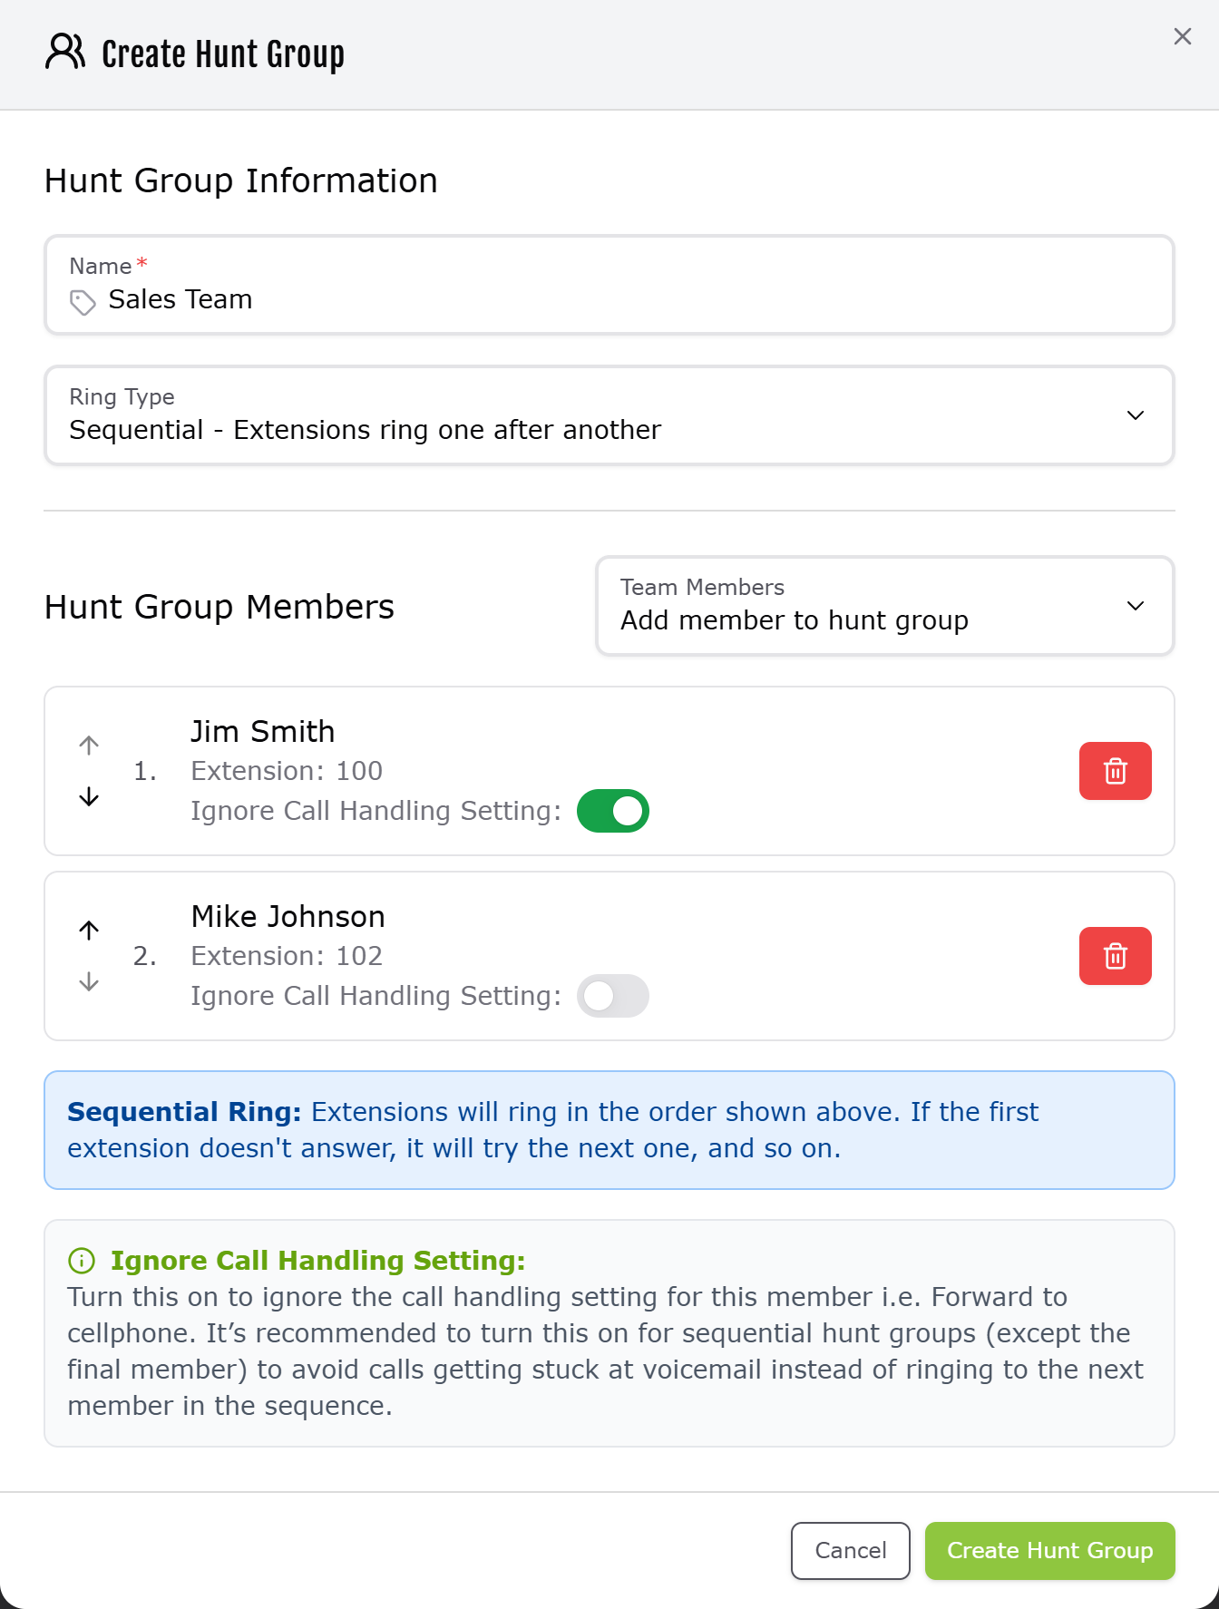The height and width of the screenshot is (1609, 1219).
Task: Move Mike Johnson up using the up arrow
Action: pos(88,930)
